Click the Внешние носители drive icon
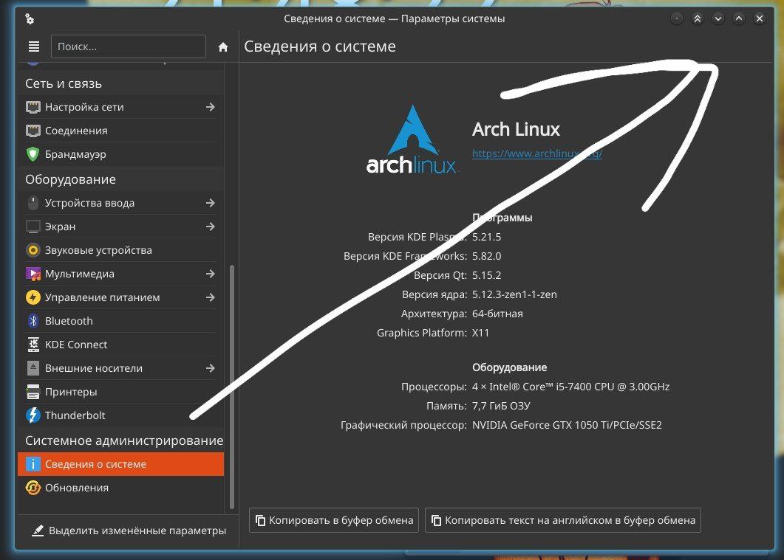The width and height of the screenshot is (784, 560). pyautogui.click(x=33, y=368)
